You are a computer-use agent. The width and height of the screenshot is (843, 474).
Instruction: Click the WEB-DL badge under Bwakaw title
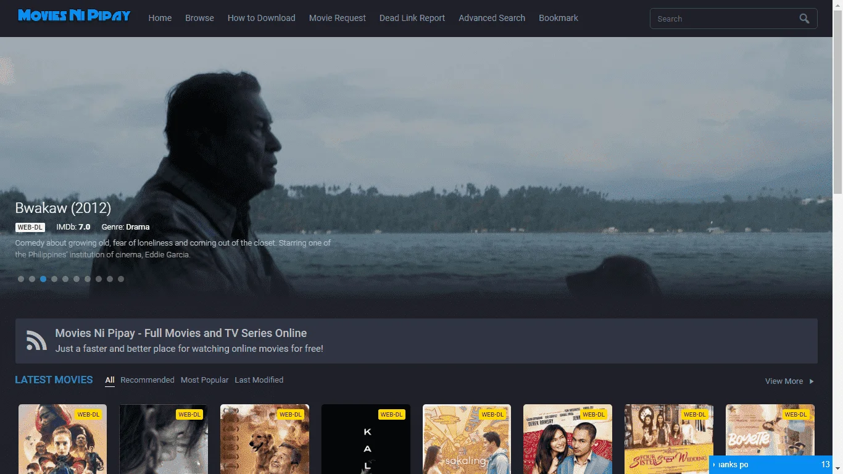[30, 227]
